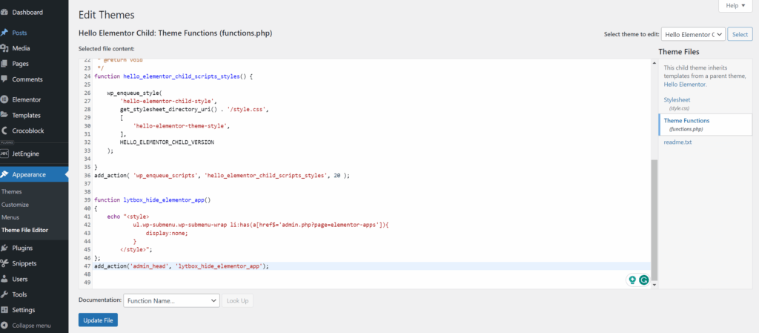Click the Theme Files panel heading
The image size is (759, 333).
(679, 52)
